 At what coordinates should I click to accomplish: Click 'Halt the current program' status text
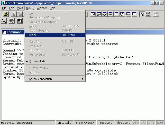16,123
